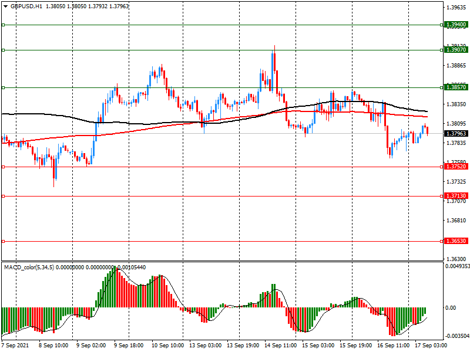Viewport: 470px width, 352px height.
Task: Click the 14 Sep 11:00 time label
Action: (281, 346)
